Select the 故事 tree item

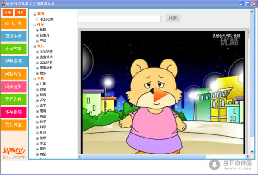[43, 89]
